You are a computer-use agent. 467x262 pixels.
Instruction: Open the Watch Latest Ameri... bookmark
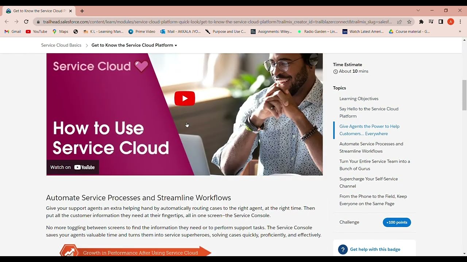363,32
